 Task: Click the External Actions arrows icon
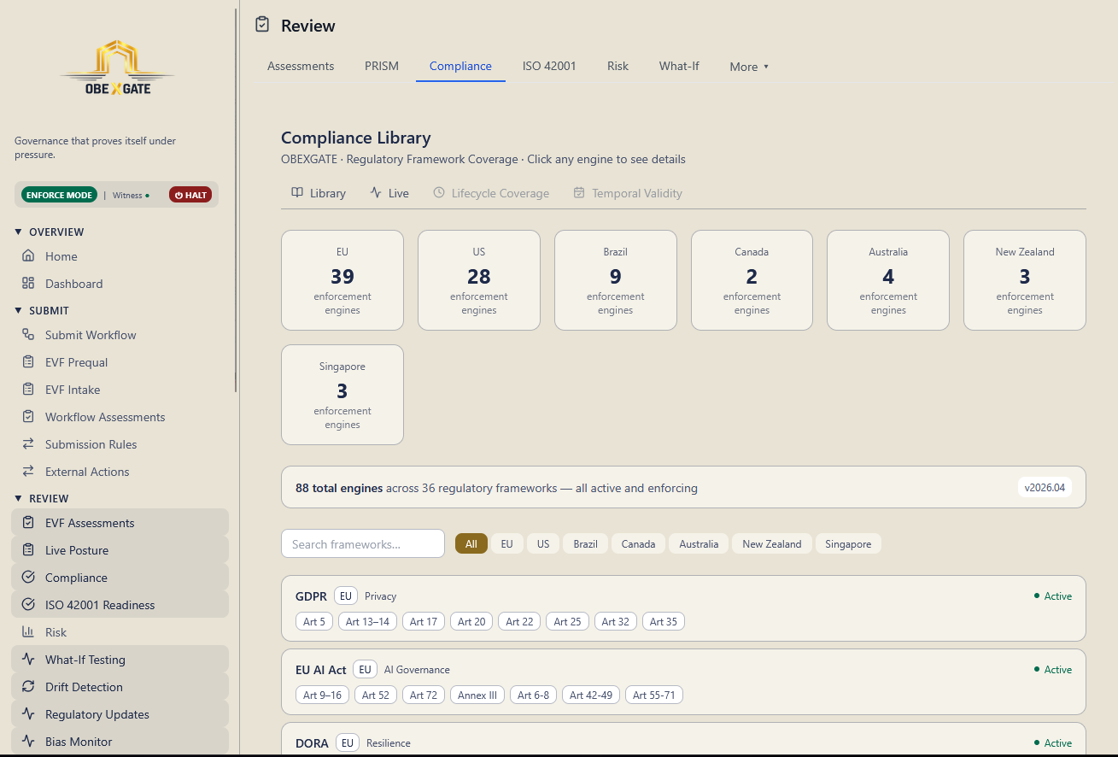tap(28, 472)
